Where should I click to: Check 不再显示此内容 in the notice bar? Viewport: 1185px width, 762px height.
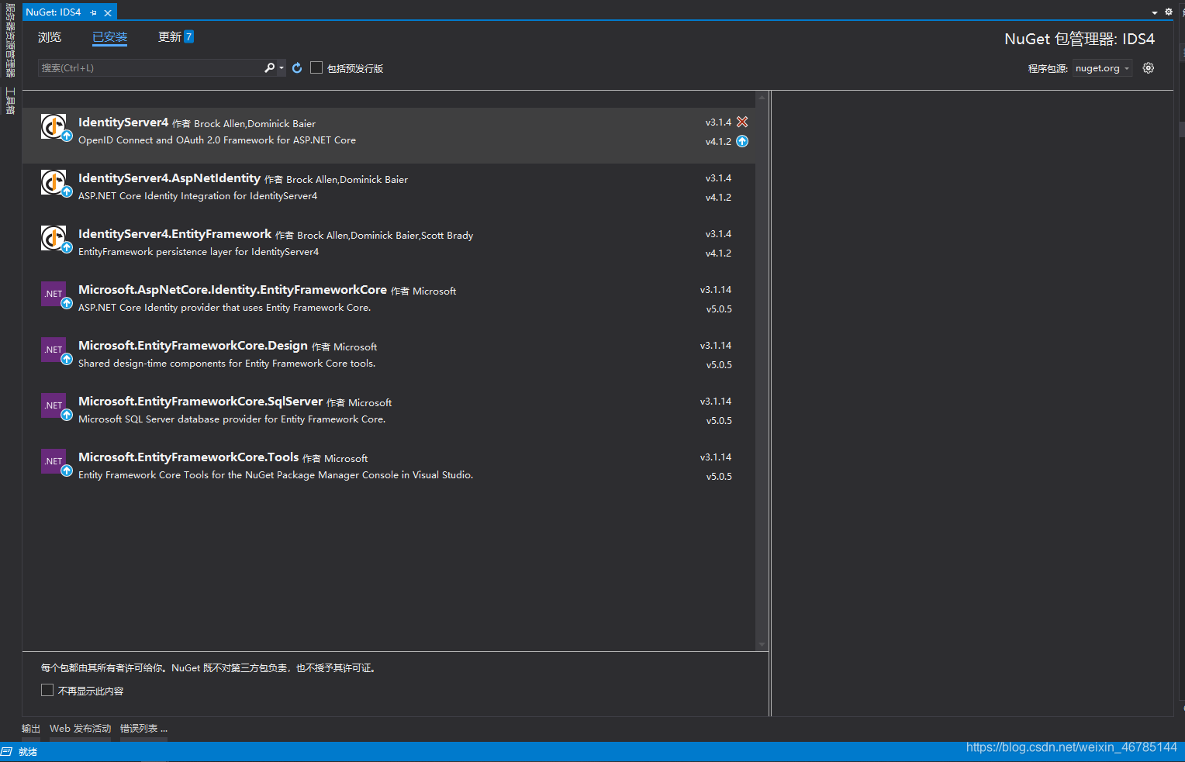[47, 690]
